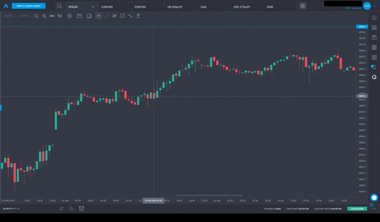Open chart settings gear
The width and height of the screenshot is (380, 222).
69,16
